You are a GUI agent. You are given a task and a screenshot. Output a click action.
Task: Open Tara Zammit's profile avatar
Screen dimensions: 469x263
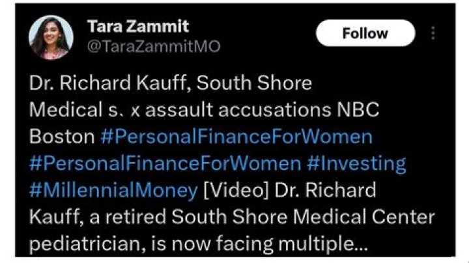48,36
